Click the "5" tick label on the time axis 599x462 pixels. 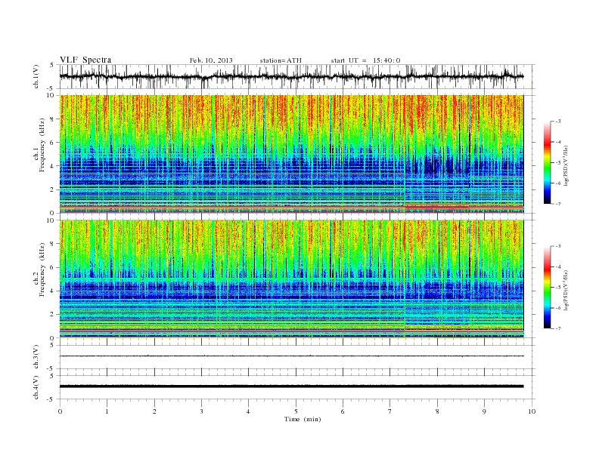296,411
